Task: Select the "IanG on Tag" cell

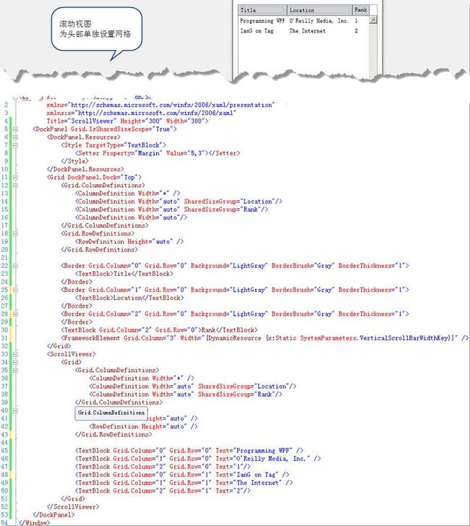Action: click(257, 31)
